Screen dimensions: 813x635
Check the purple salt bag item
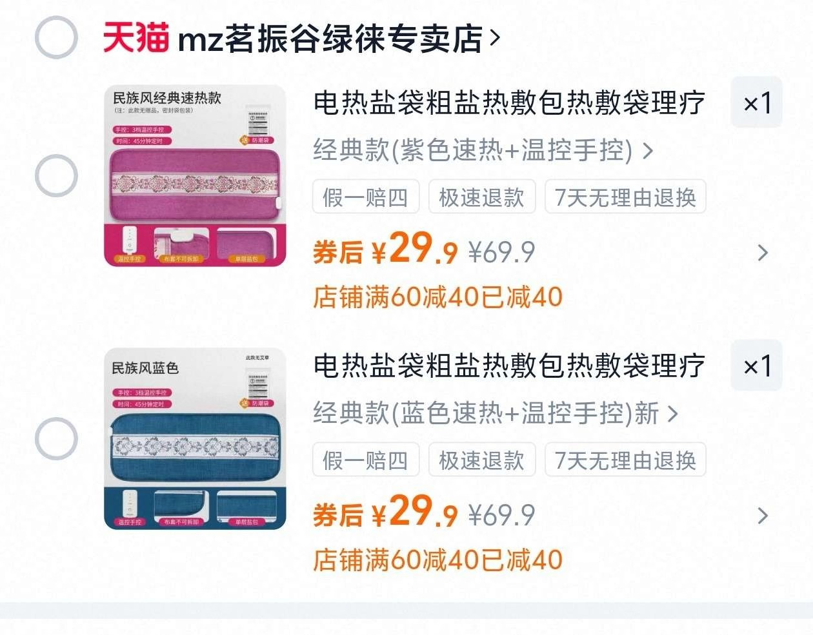tap(56, 175)
